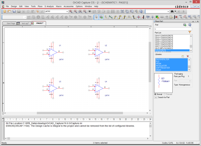Open the Macro menu
201x146 pixels.
click(59, 6)
